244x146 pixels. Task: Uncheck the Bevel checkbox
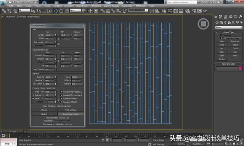(33, 99)
